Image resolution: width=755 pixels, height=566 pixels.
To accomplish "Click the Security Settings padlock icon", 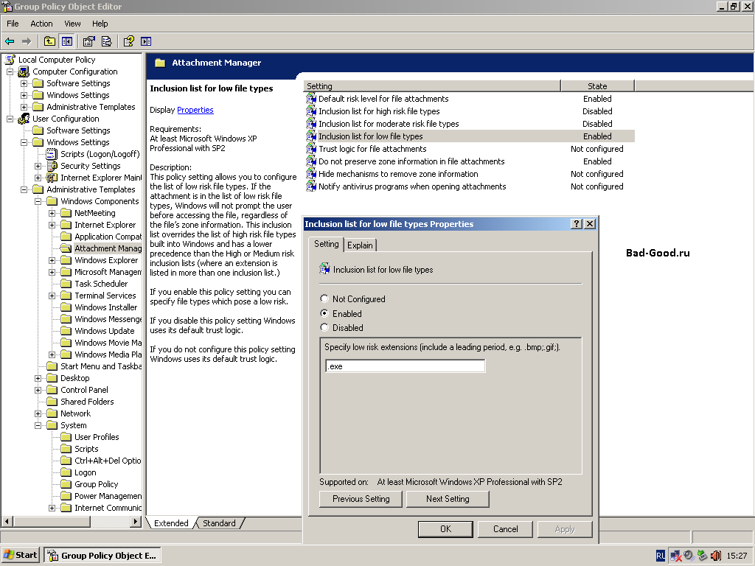I will (x=52, y=166).
